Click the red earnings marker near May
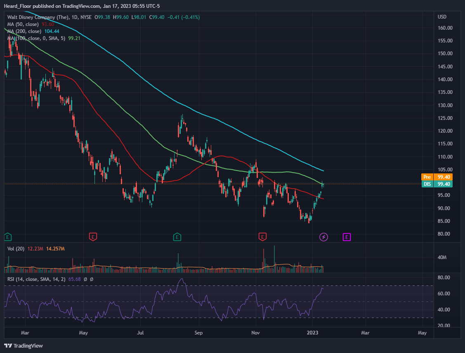 coord(93,237)
